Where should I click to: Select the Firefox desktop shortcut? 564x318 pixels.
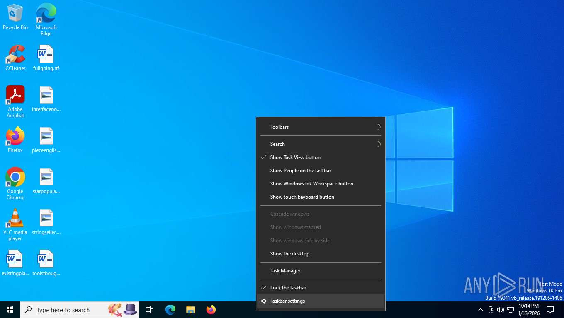click(x=15, y=140)
